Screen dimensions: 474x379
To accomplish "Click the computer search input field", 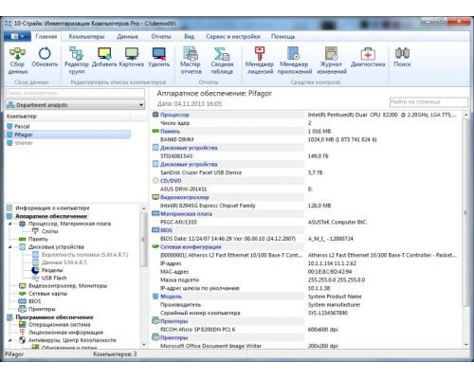I will (x=75, y=93).
